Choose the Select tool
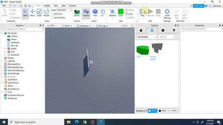The height and width of the screenshot is (125, 223). pos(25,13)
